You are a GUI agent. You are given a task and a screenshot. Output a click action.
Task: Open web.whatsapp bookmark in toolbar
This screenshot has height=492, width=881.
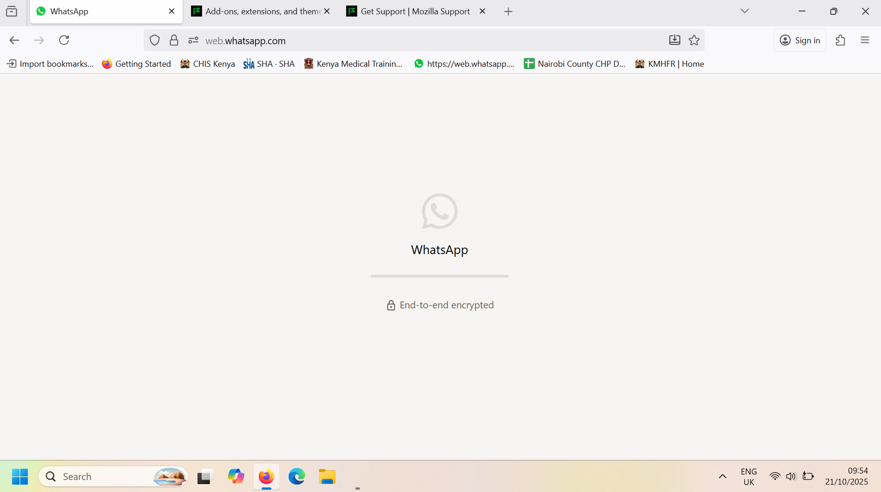pyautogui.click(x=464, y=64)
